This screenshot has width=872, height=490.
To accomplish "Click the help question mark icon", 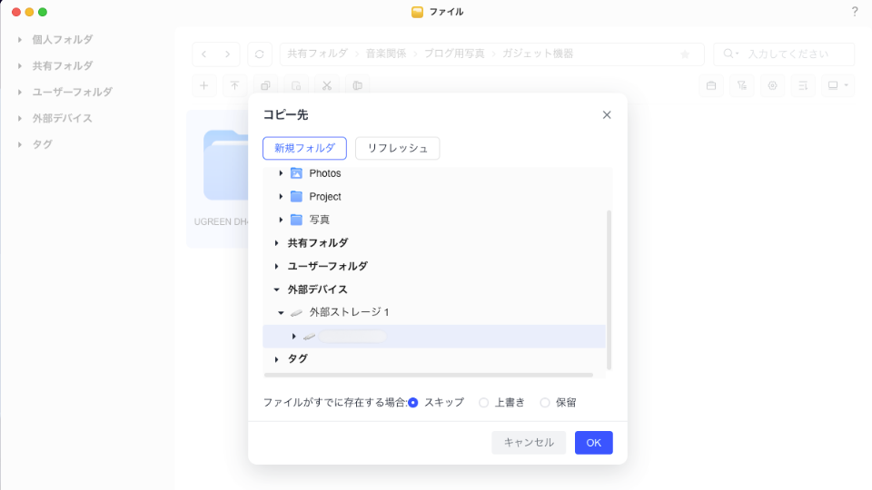I will (854, 12).
